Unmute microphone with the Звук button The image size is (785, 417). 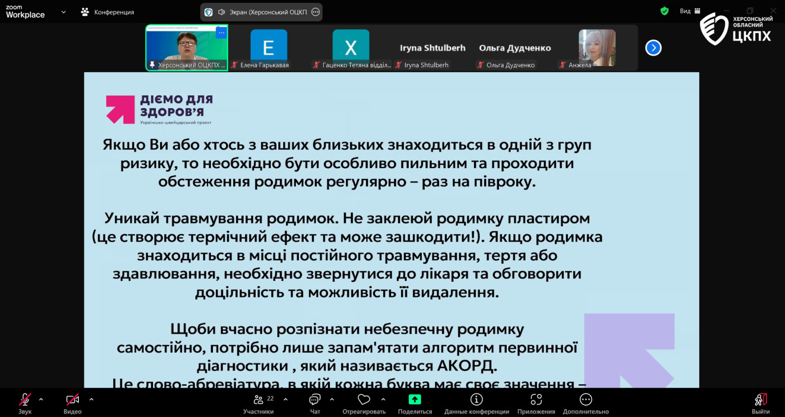click(x=25, y=400)
